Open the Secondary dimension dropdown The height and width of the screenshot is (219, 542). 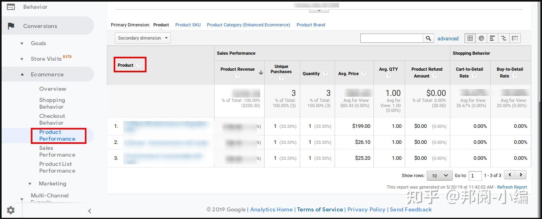tap(143, 38)
